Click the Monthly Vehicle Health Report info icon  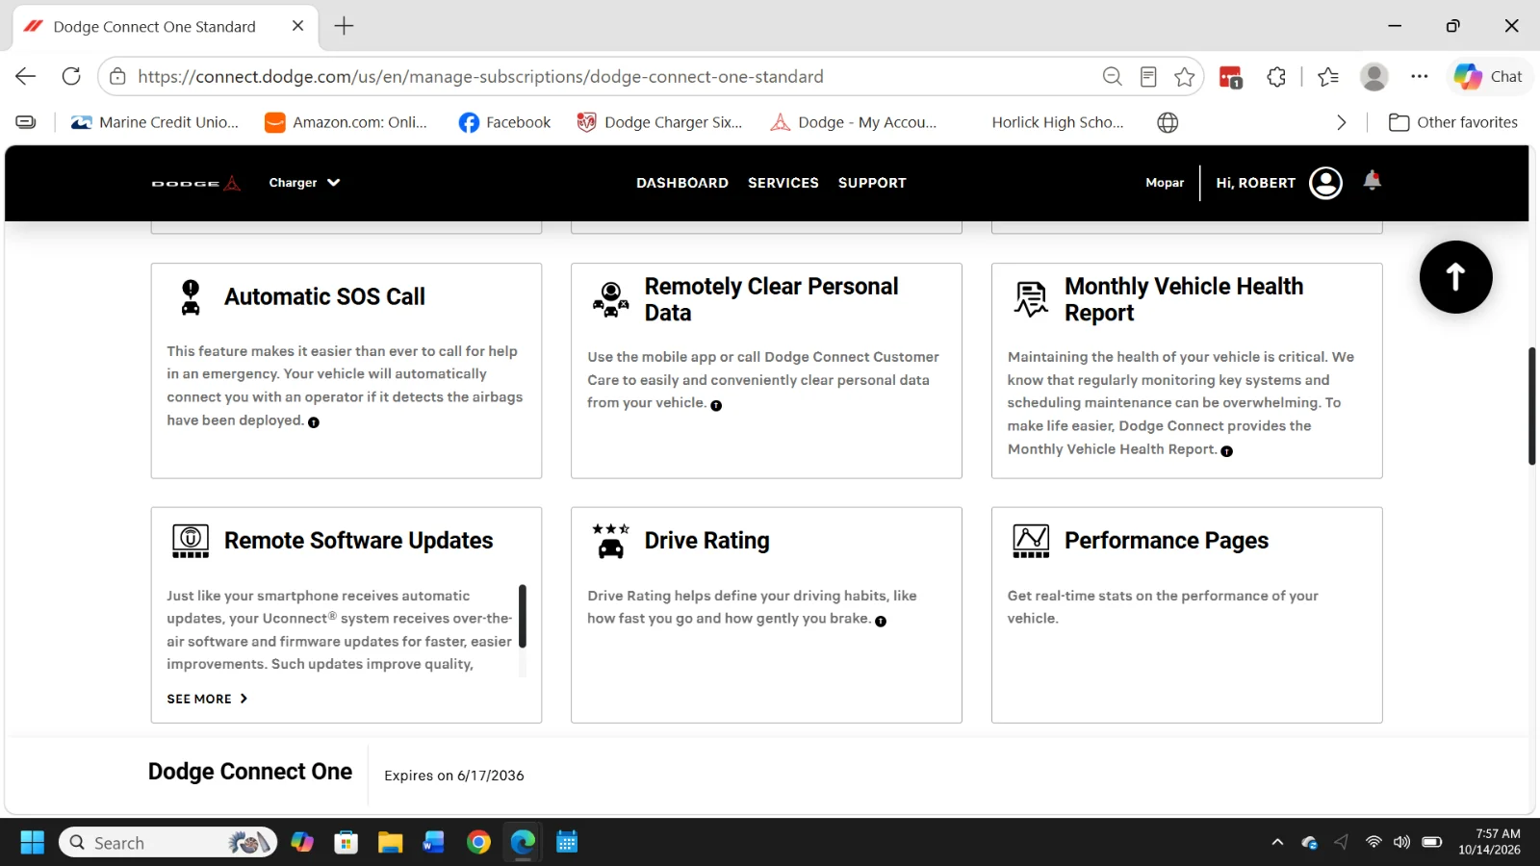pos(1226,451)
